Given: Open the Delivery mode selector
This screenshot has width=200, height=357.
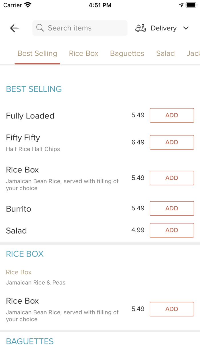Looking at the screenshot, I should click(162, 28).
